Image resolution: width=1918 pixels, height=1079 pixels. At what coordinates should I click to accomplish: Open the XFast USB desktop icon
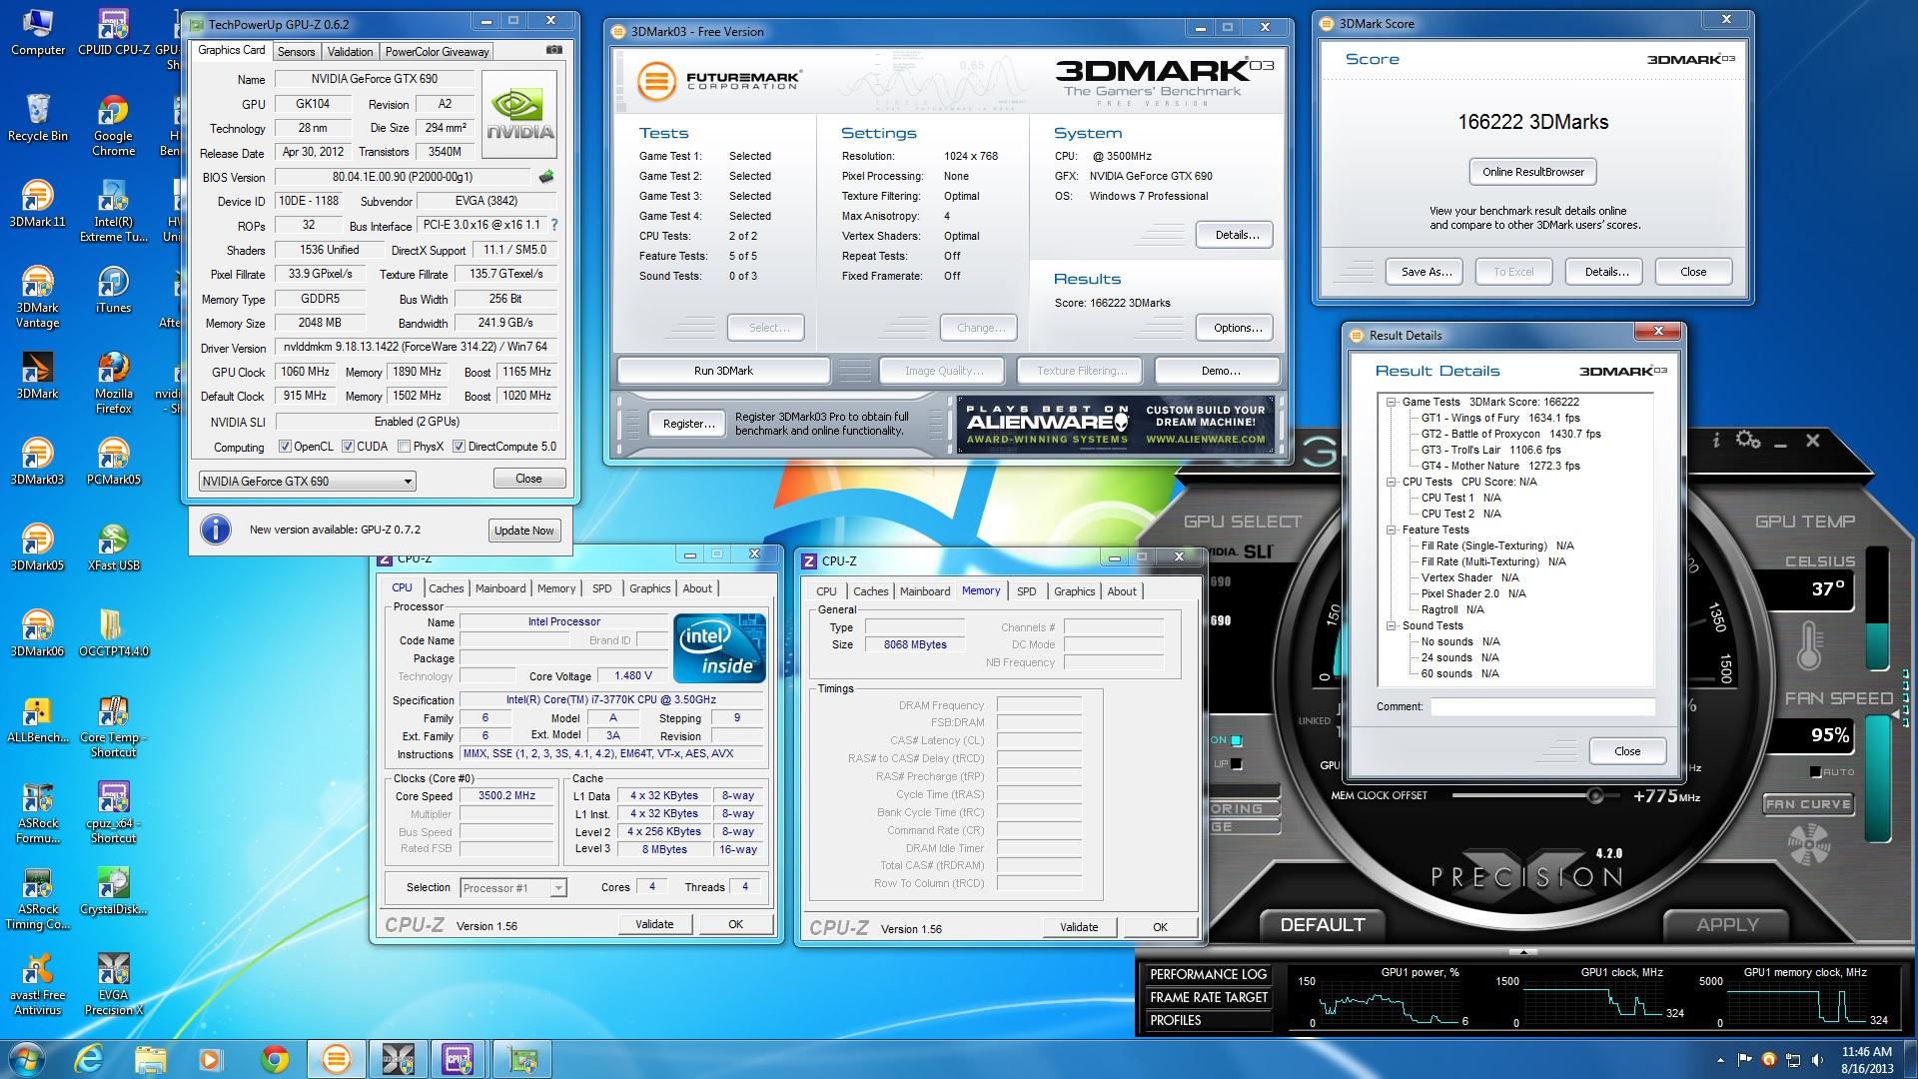[x=113, y=548]
